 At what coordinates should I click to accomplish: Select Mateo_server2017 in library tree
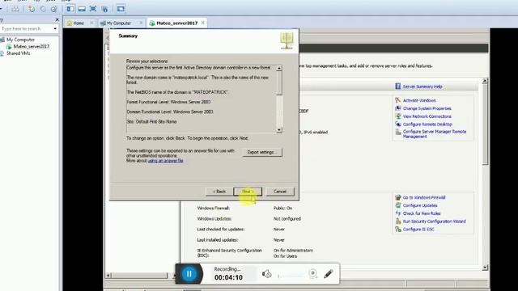pos(32,47)
